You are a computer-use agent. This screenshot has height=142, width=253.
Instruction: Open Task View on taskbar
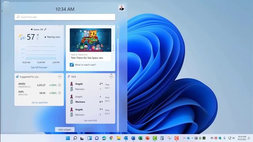click(x=82, y=138)
